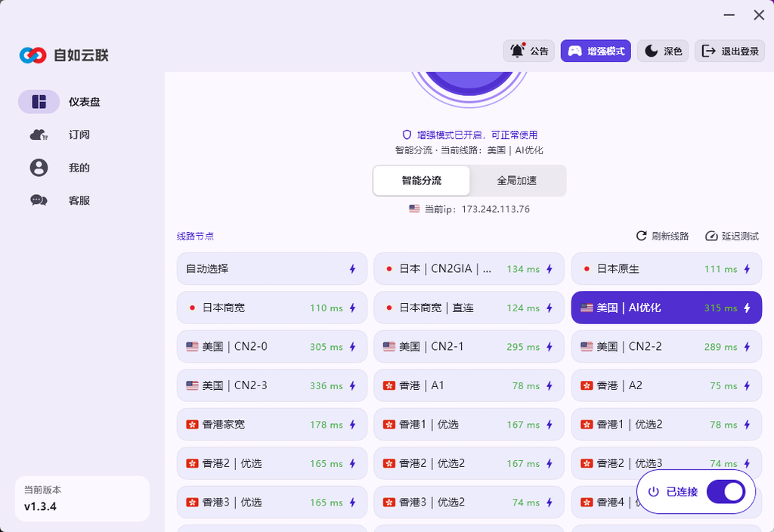Open the 公告 announcements bell
This screenshot has height=532, width=774.
[528, 51]
